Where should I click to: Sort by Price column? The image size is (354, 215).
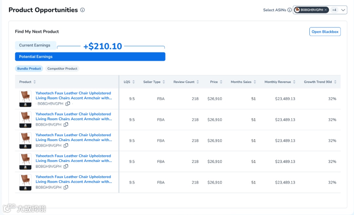pyautogui.click(x=221, y=82)
